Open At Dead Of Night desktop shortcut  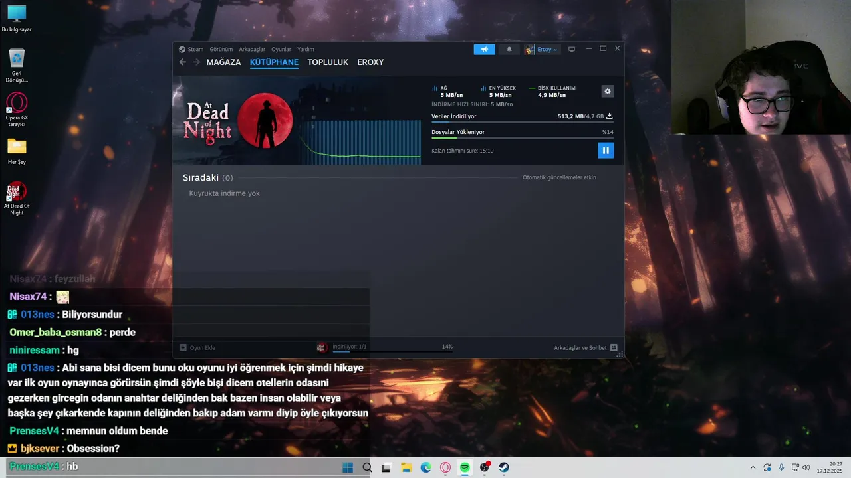(x=17, y=199)
